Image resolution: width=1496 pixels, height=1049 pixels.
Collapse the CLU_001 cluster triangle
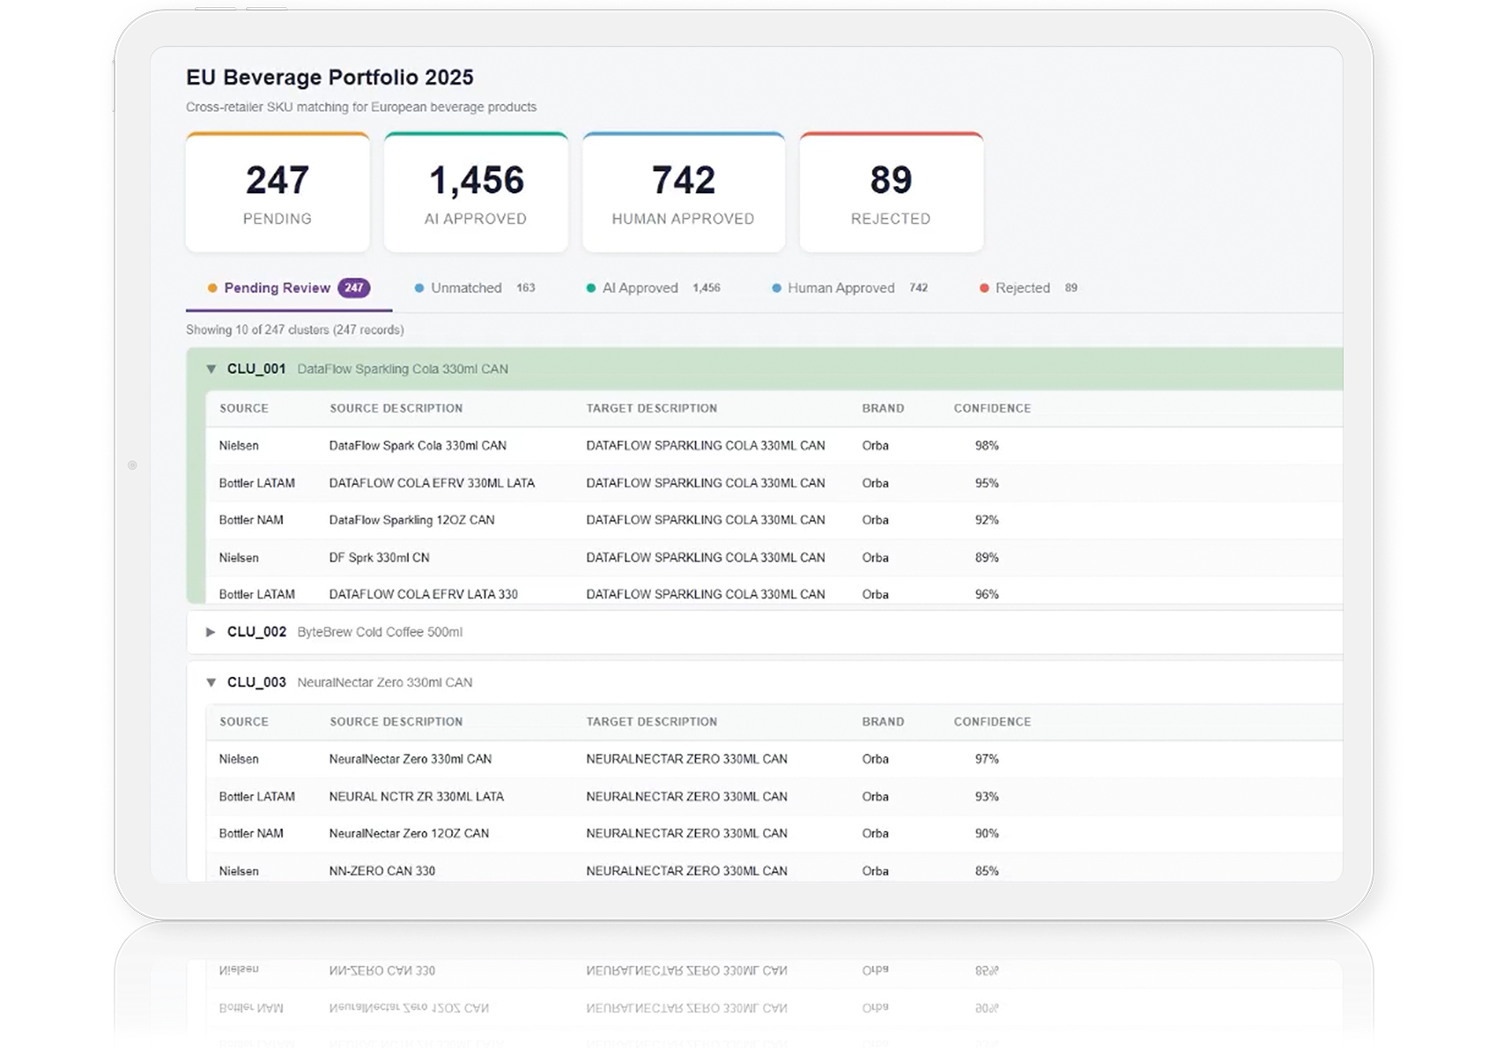[211, 369]
